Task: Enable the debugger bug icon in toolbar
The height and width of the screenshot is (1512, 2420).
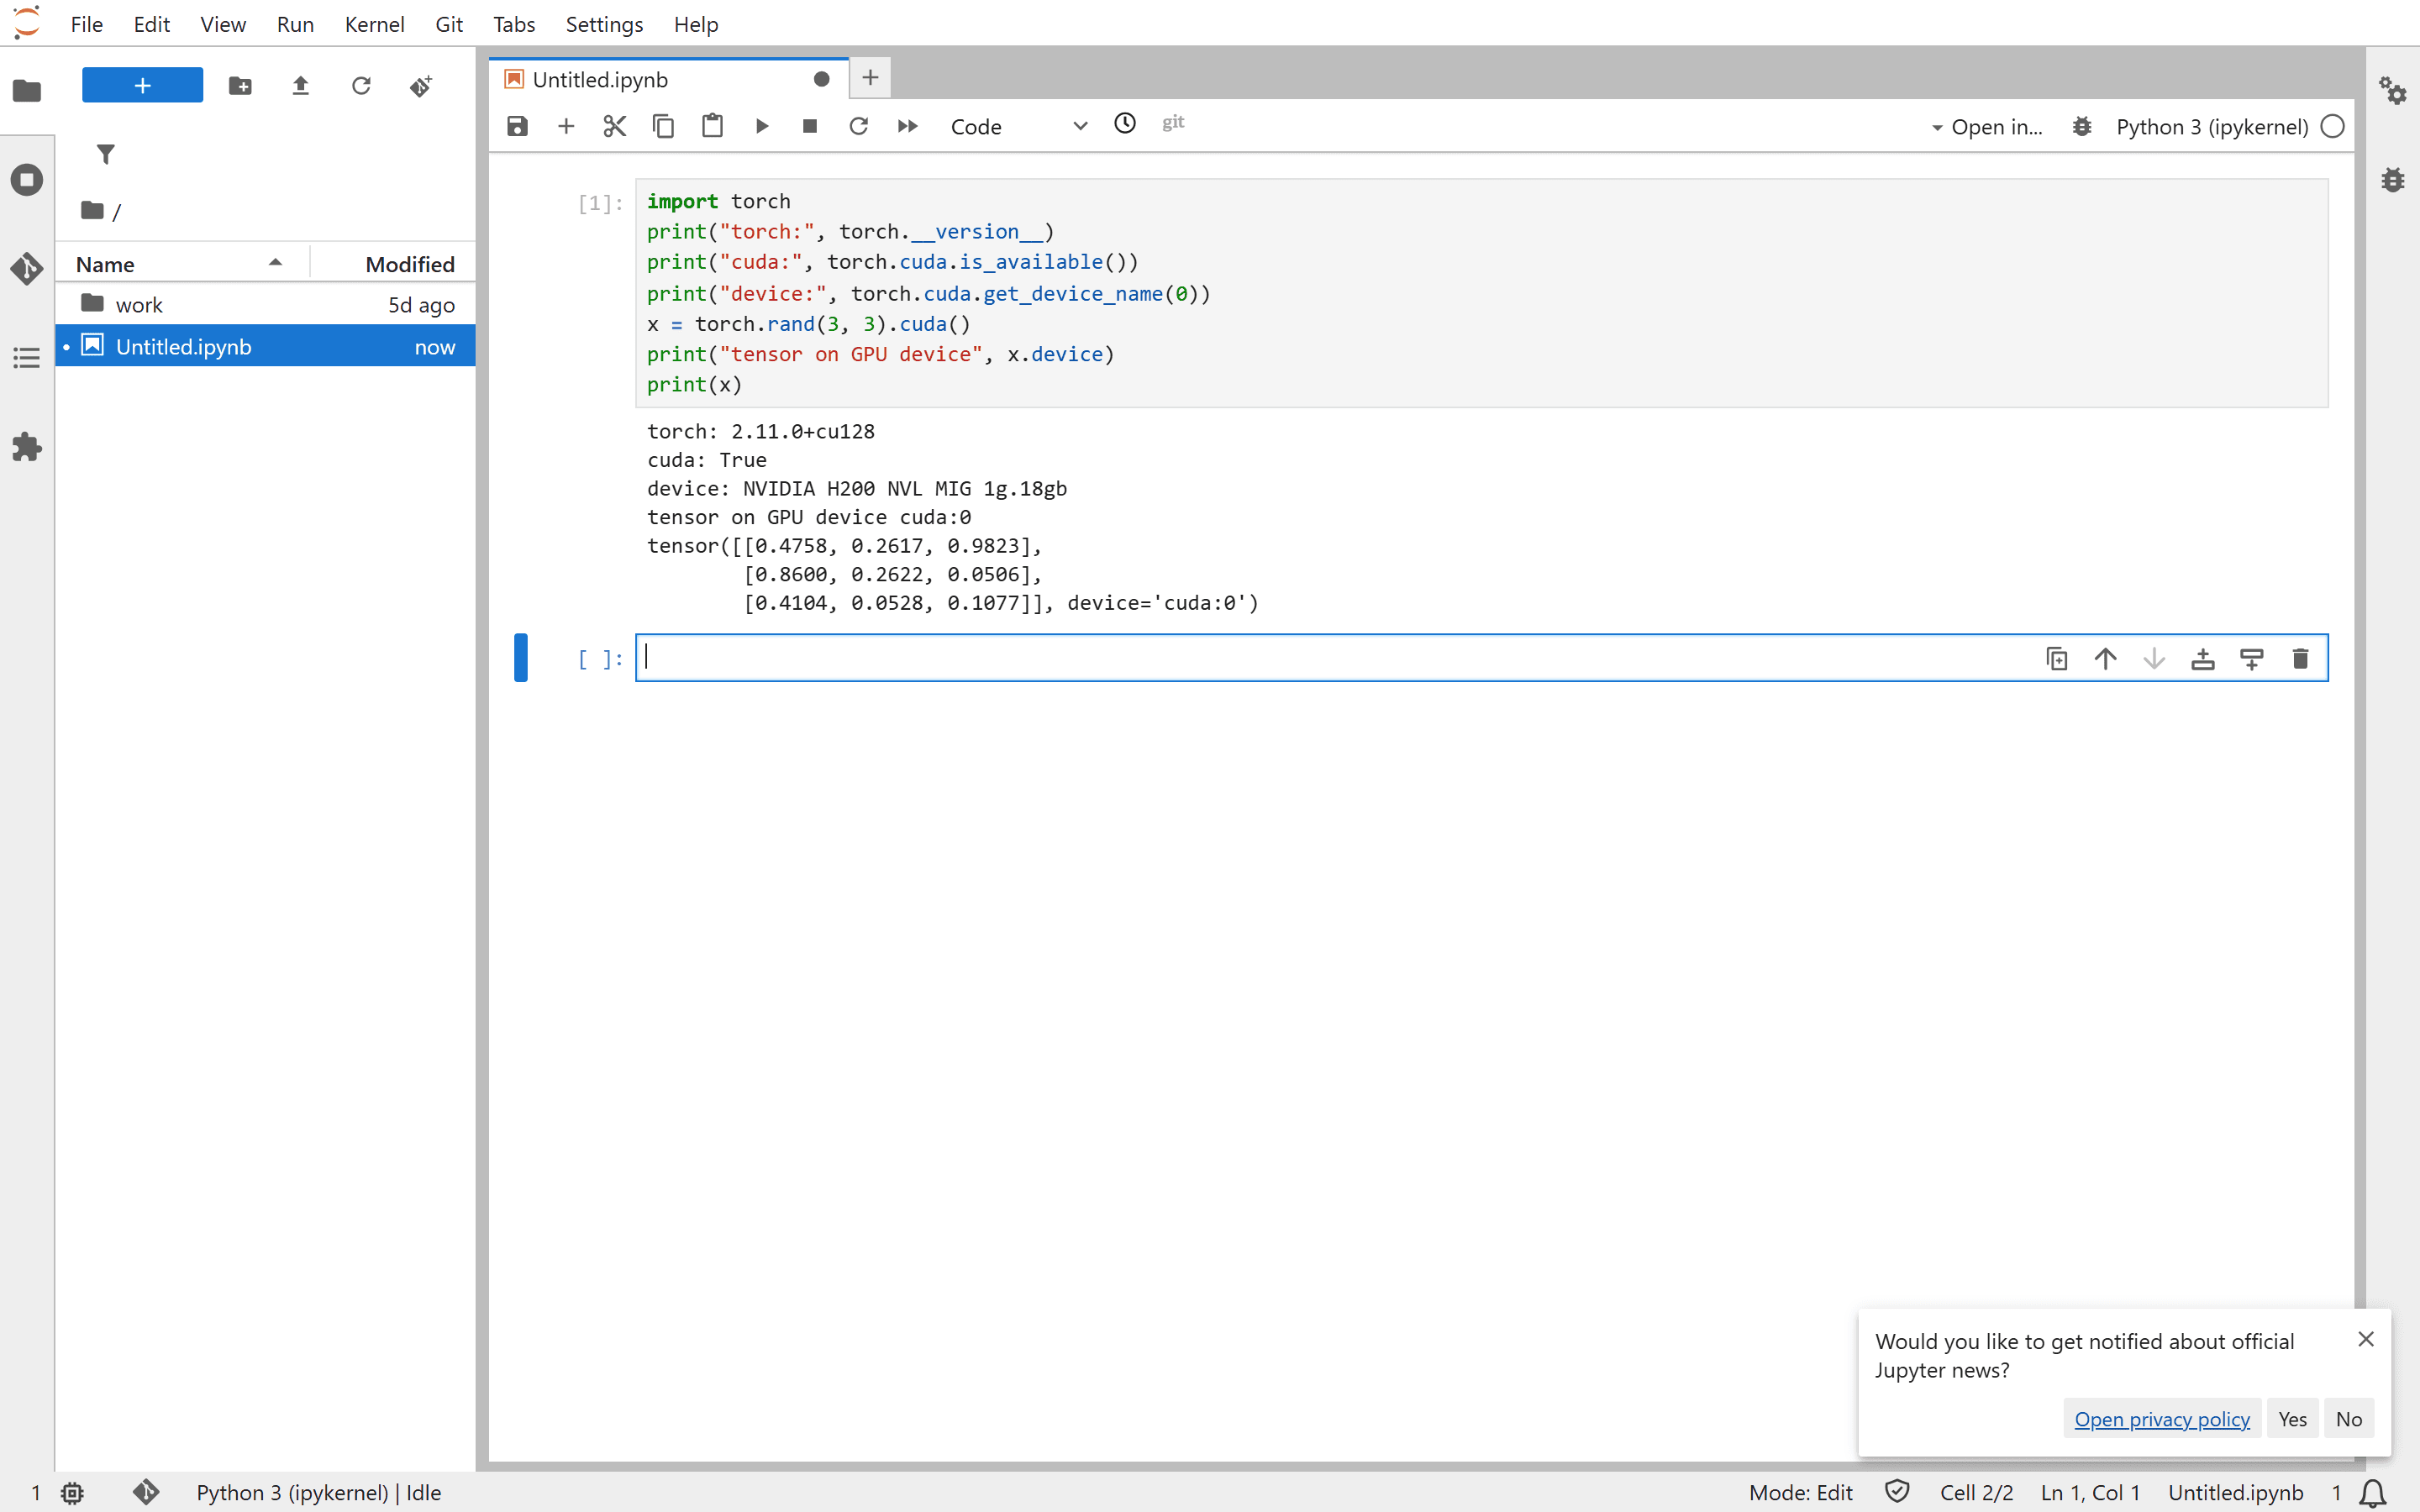Action: coord(2081,127)
